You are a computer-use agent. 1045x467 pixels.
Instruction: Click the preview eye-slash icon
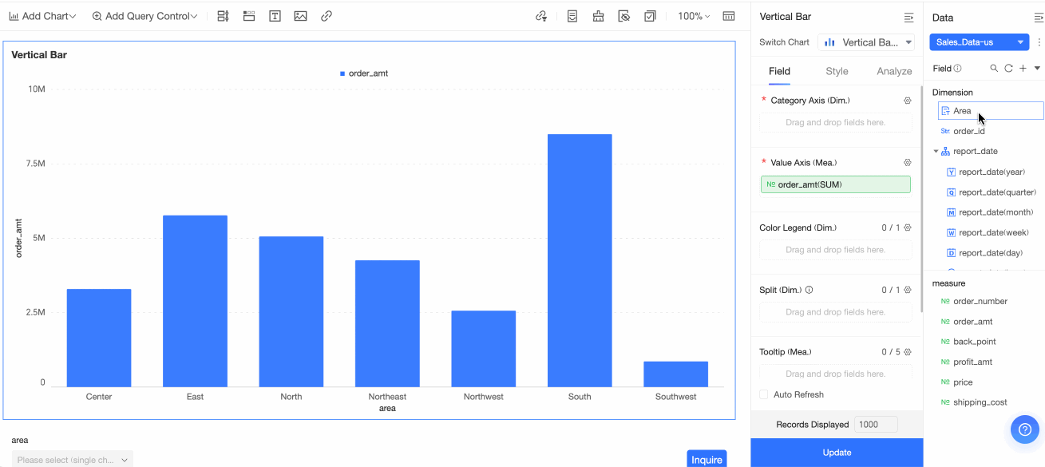(x=624, y=16)
